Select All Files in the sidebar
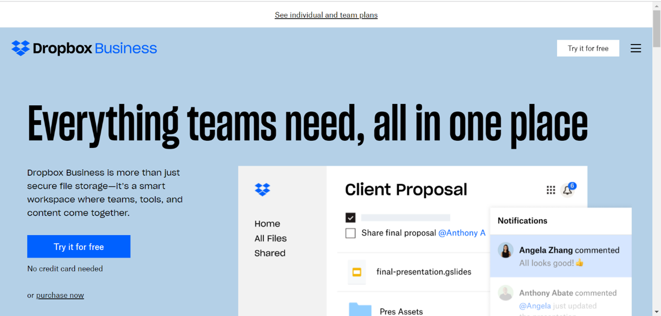This screenshot has height=316, width=661. click(270, 238)
